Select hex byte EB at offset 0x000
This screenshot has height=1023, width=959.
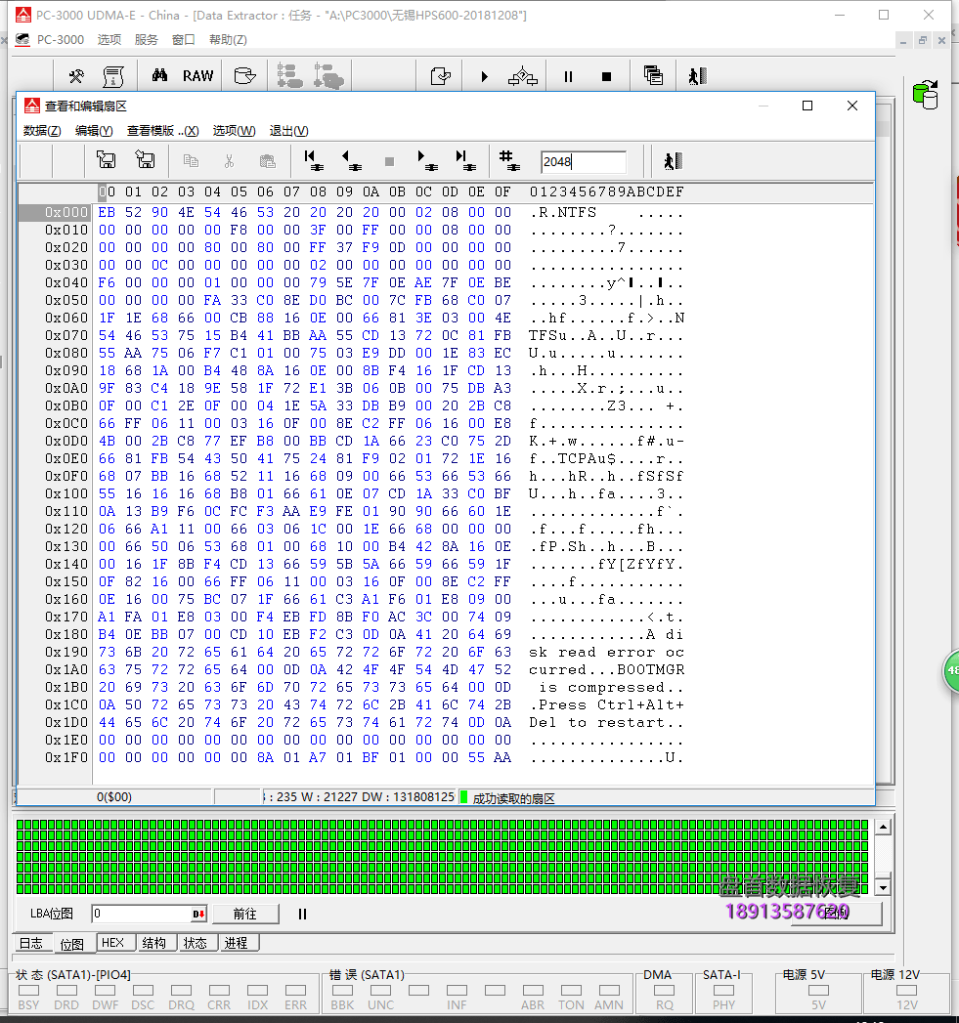tap(108, 213)
